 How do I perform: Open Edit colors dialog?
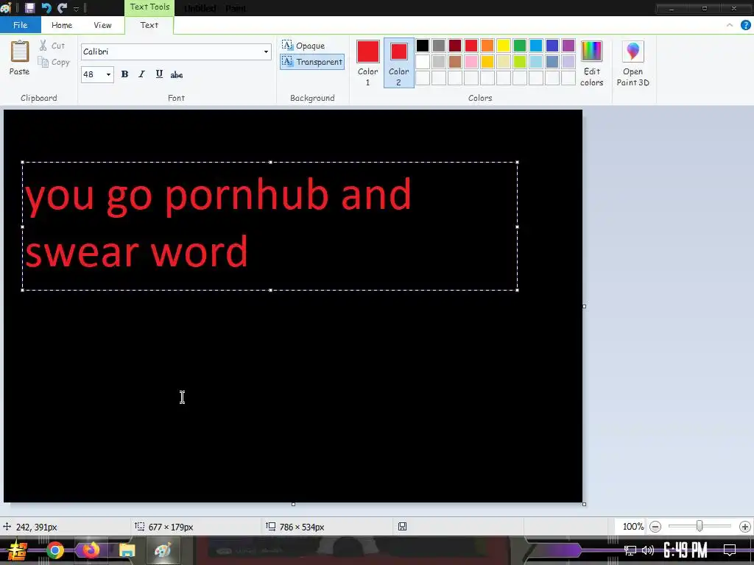click(x=591, y=63)
